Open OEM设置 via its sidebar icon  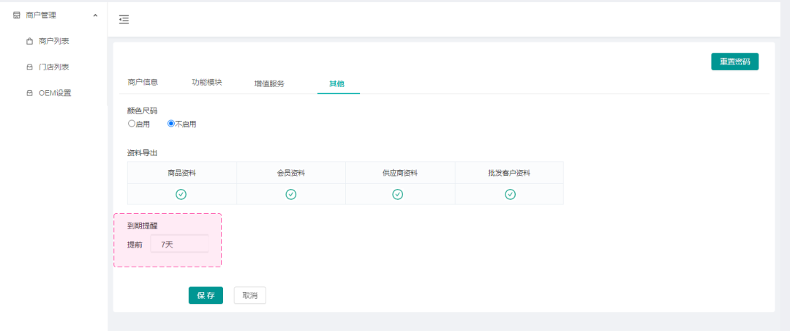(x=29, y=93)
